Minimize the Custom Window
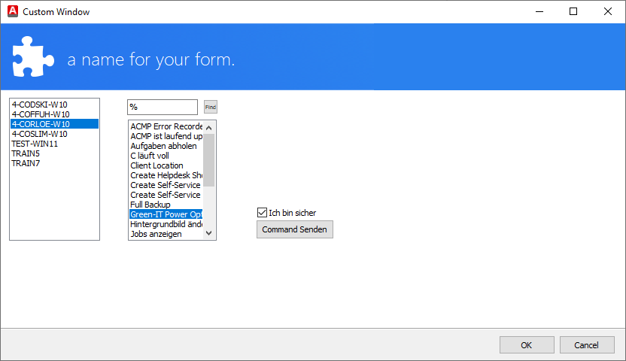This screenshot has height=361, width=626. click(x=539, y=11)
